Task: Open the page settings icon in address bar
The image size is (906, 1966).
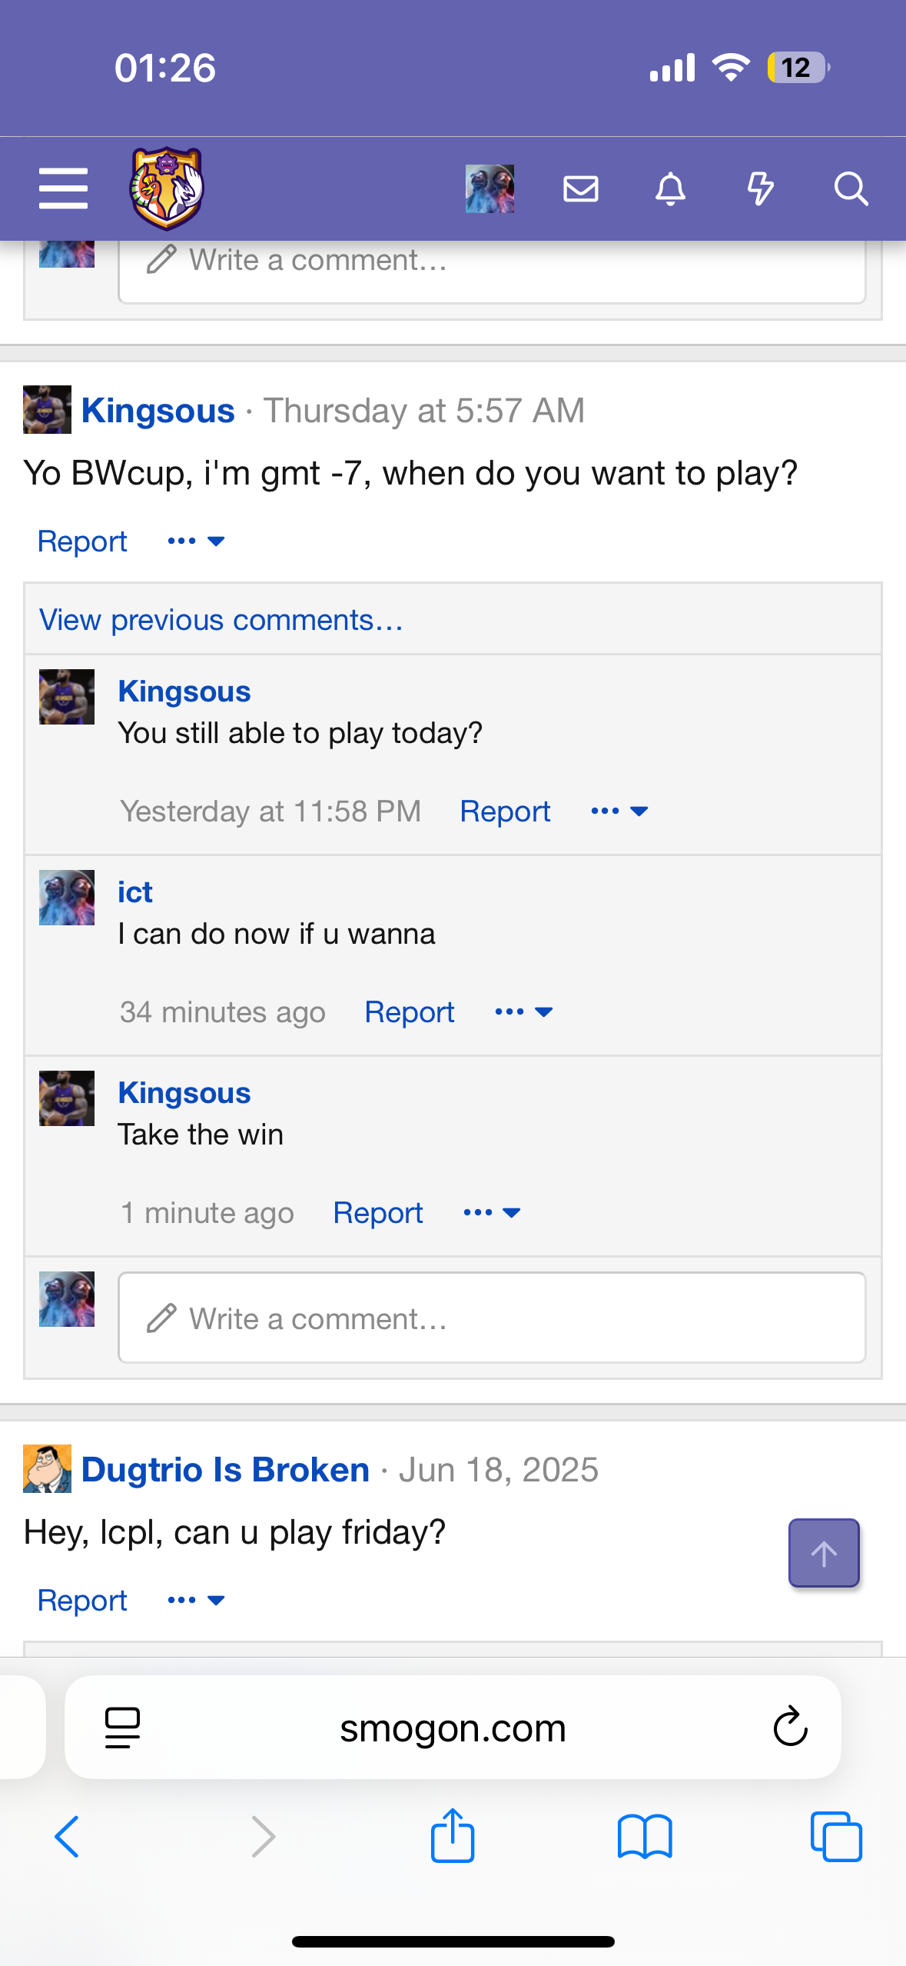Action: [122, 1728]
